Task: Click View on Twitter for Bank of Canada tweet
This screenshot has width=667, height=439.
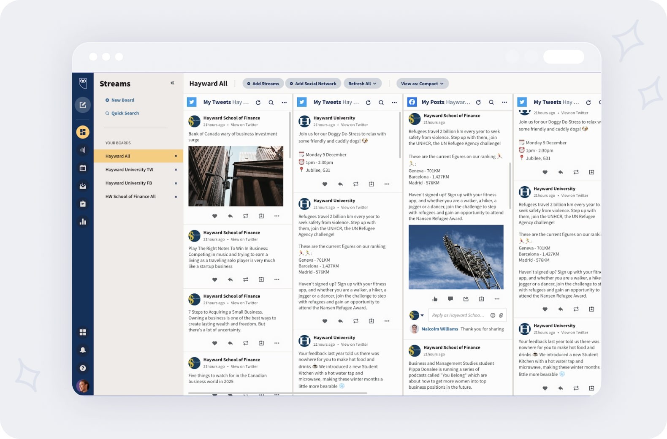Action: [x=244, y=125]
